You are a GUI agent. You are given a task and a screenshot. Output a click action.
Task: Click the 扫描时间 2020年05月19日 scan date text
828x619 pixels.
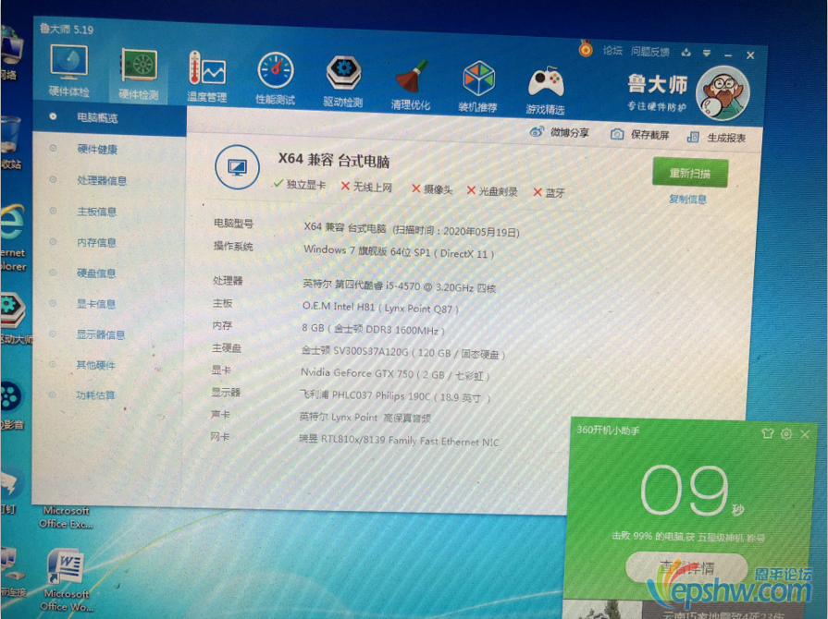tap(456, 230)
